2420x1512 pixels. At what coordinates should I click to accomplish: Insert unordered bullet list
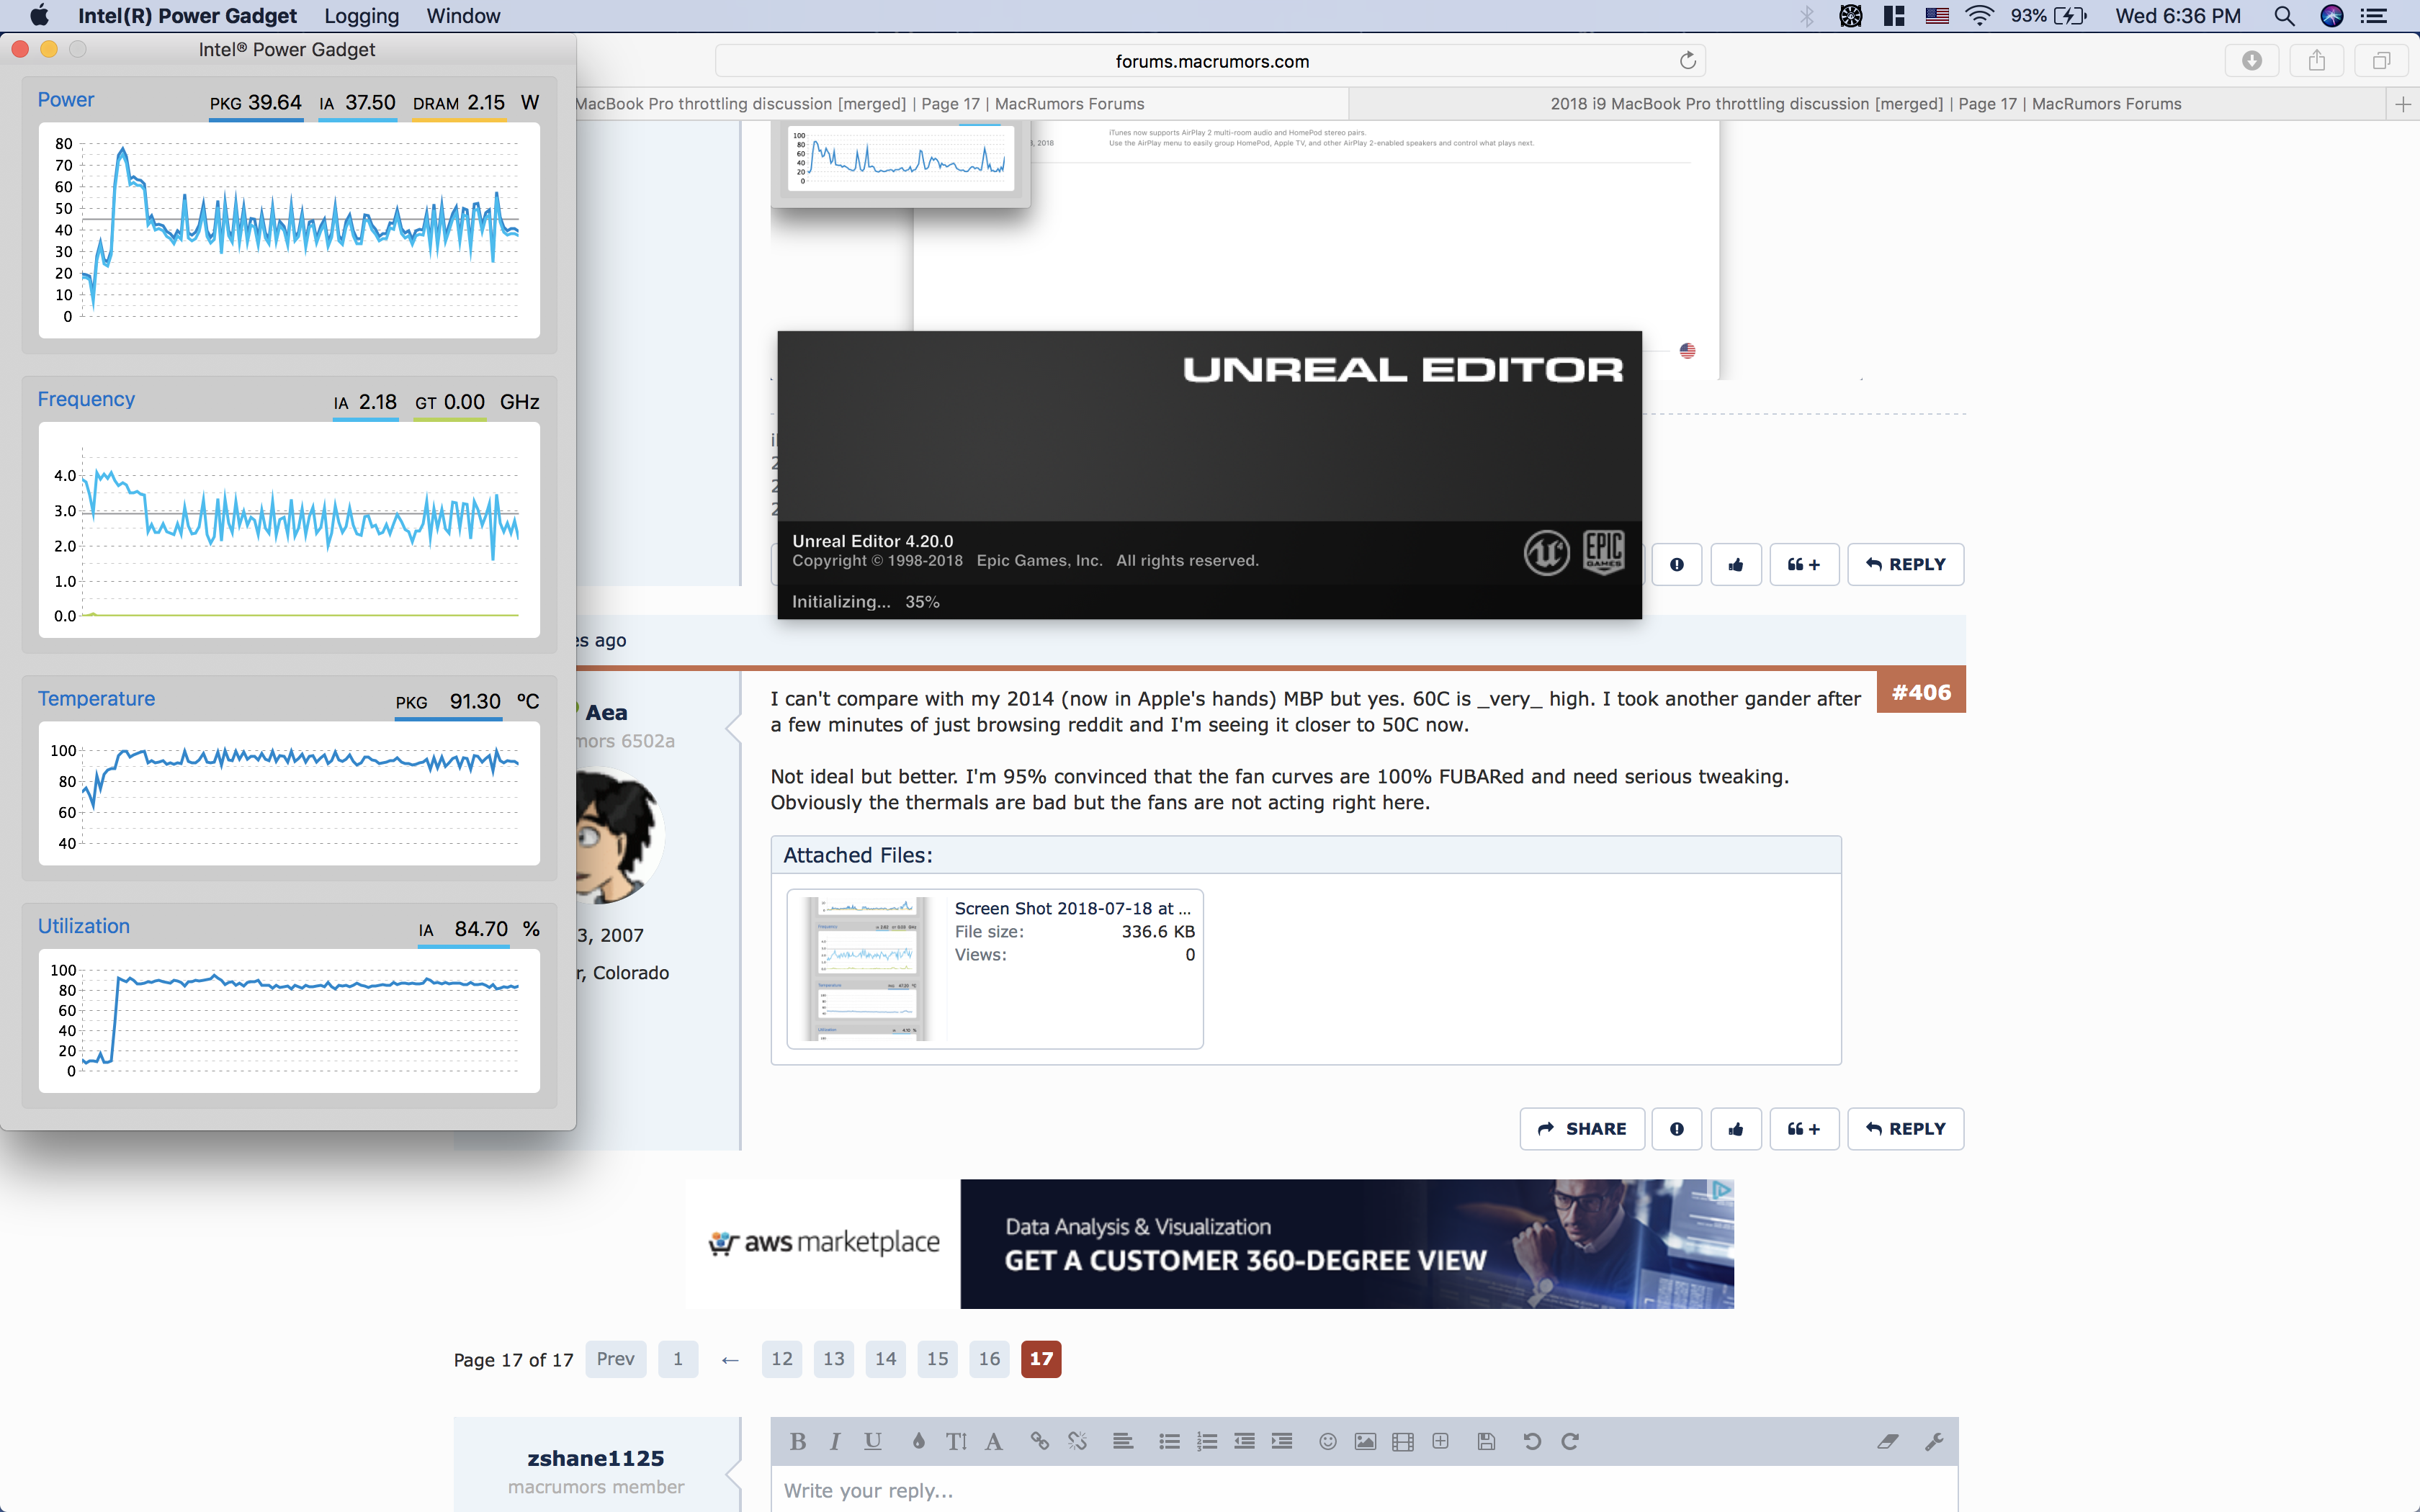pyautogui.click(x=1169, y=1441)
